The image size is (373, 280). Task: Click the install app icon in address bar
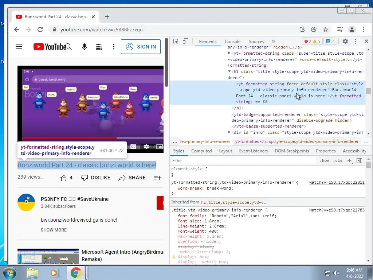click(x=302, y=30)
